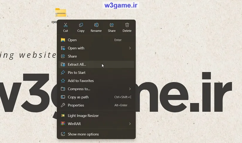The image size is (242, 143).
Task: Expand the WinRAR submenu arrow
Action: pyautogui.click(x=130, y=124)
